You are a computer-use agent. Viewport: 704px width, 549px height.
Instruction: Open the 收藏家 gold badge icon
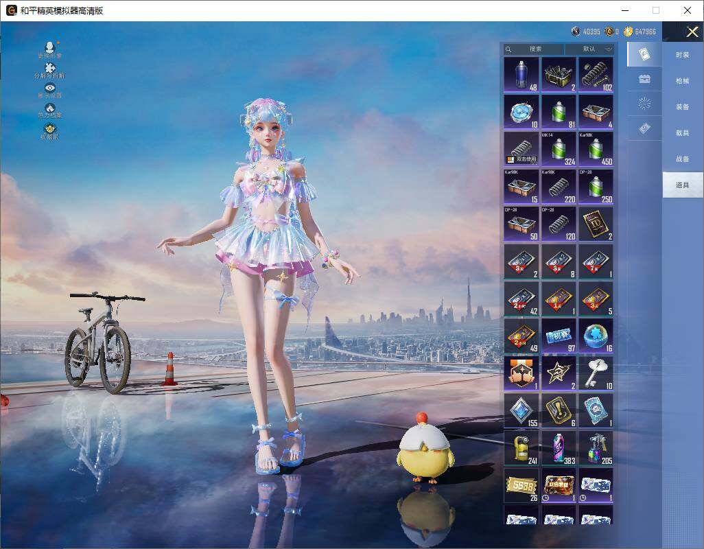tap(50, 131)
